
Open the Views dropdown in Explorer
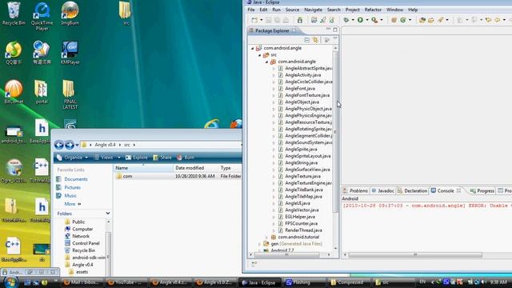(107, 158)
